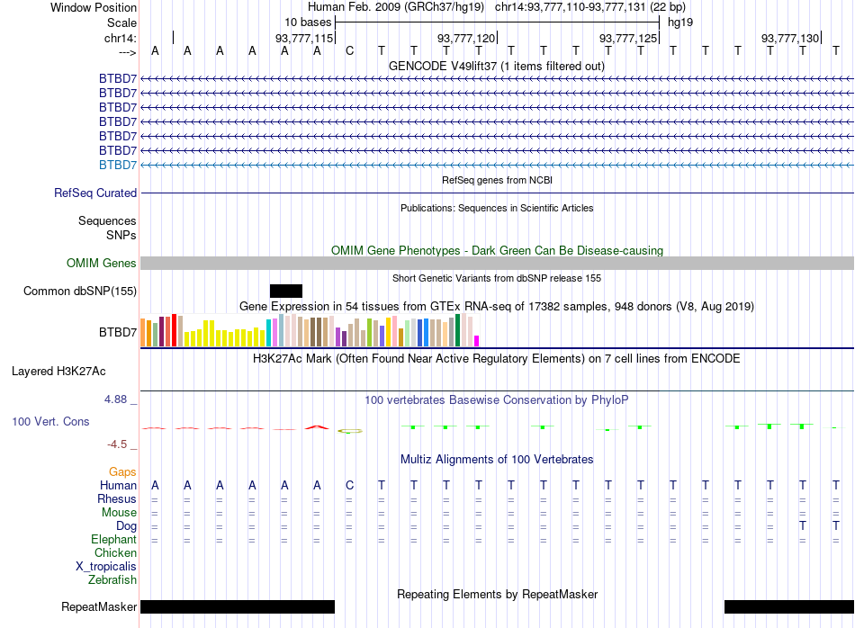Select the Zebrafish alignment row label
This screenshot has height=628, width=855.
pos(112,580)
